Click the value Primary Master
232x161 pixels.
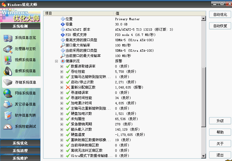pos(127,19)
